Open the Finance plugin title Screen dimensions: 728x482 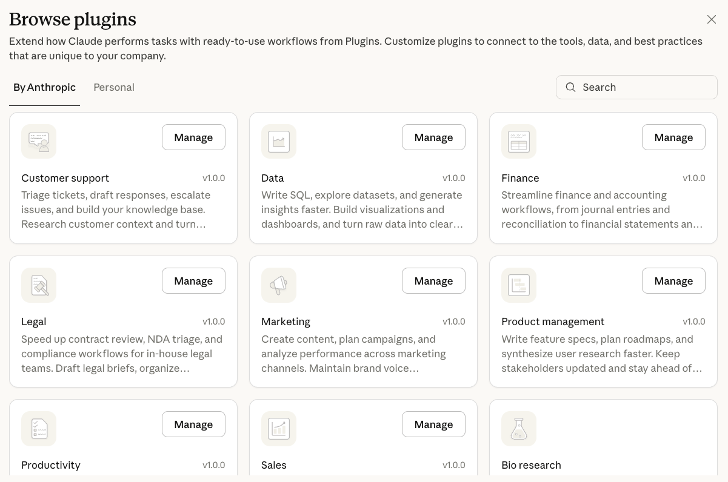[520, 178]
